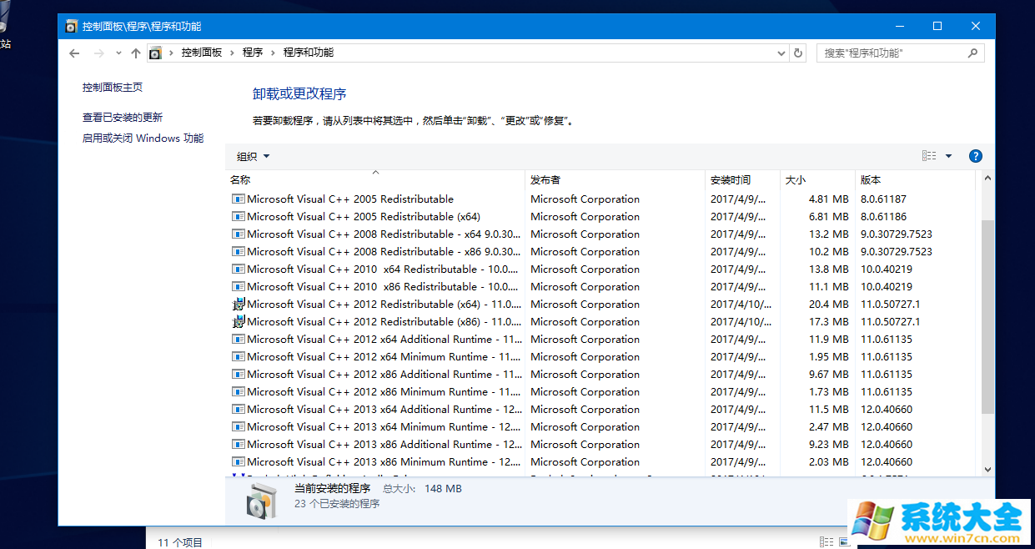Screen dimensions: 1035x549
Task: Expand the chevron after 程序 breadcrumb
Action: [x=274, y=53]
